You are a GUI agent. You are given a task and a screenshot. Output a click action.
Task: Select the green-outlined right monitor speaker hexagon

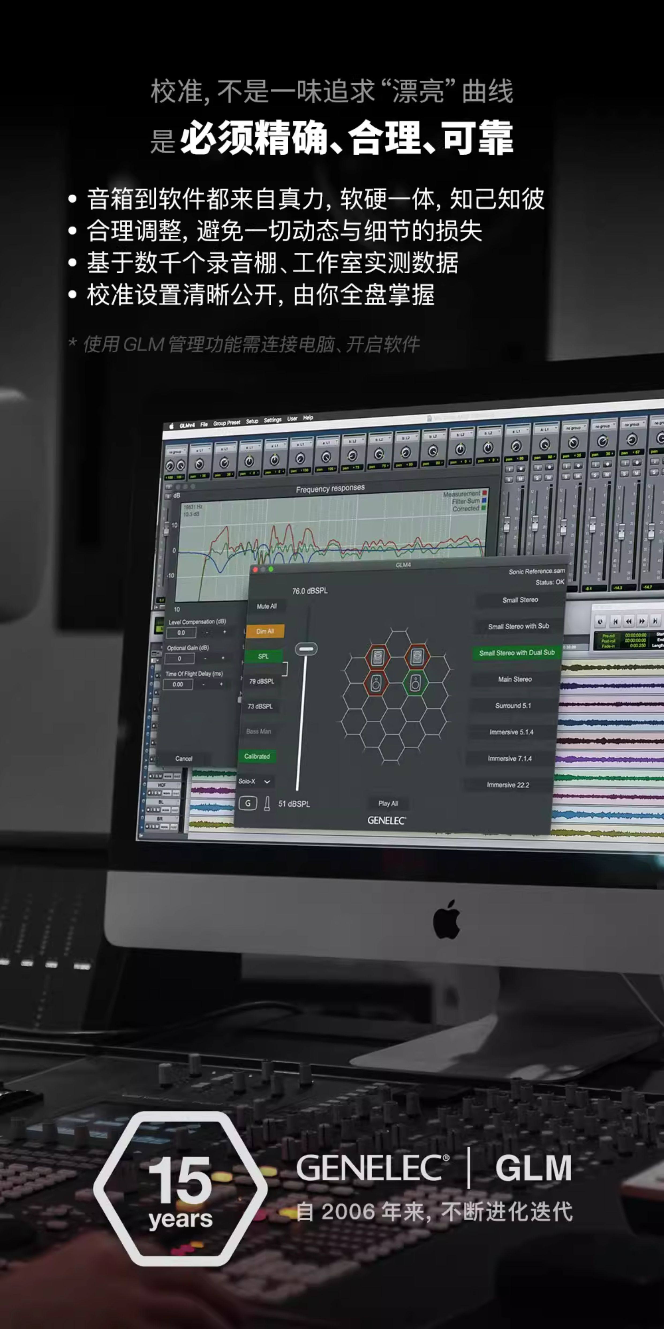416,683
